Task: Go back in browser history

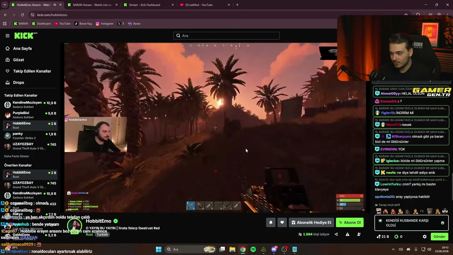Action: pyautogui.click(x=5, y=15)
